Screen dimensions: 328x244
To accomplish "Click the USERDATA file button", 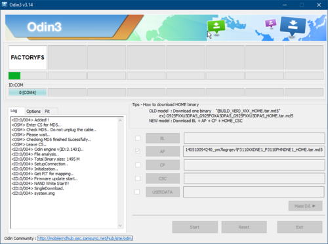I will 163,192.
